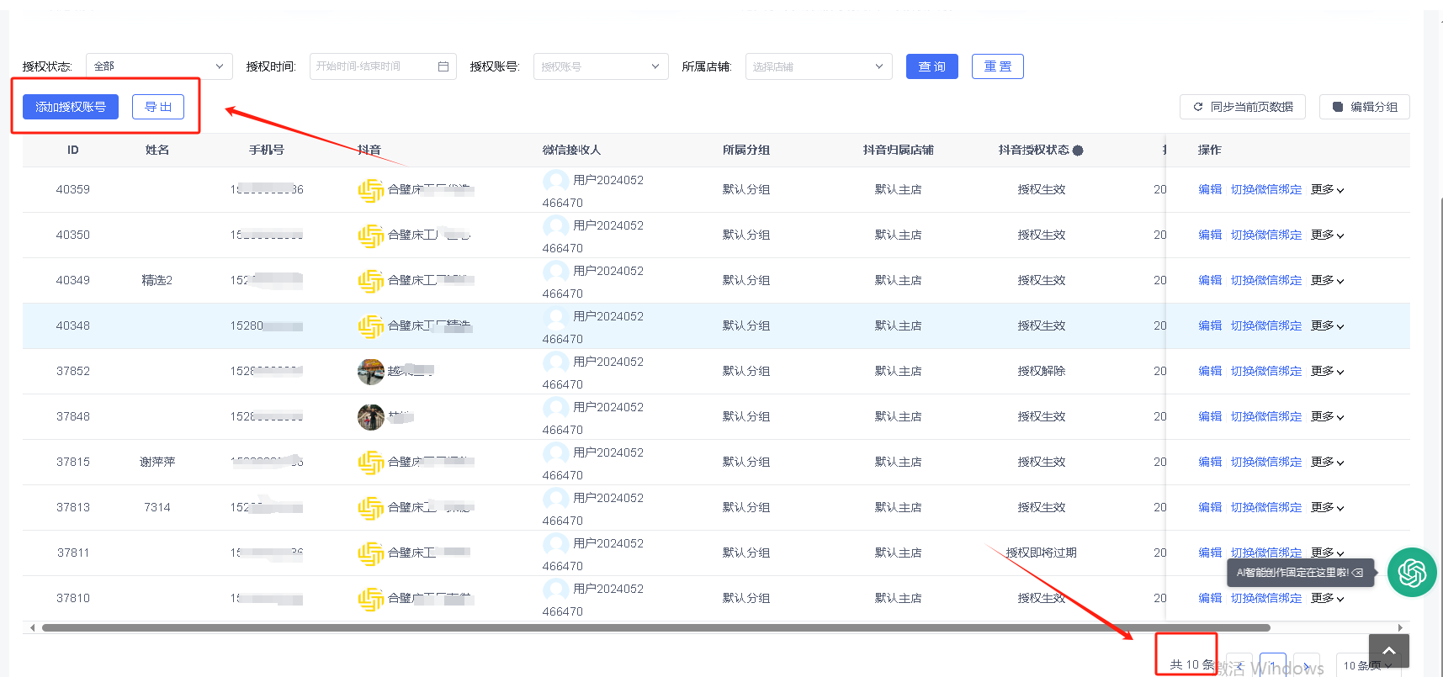
Task: Expand the 授权账号 dropdown
Action: pyautogui.click(x=600, y=66)
